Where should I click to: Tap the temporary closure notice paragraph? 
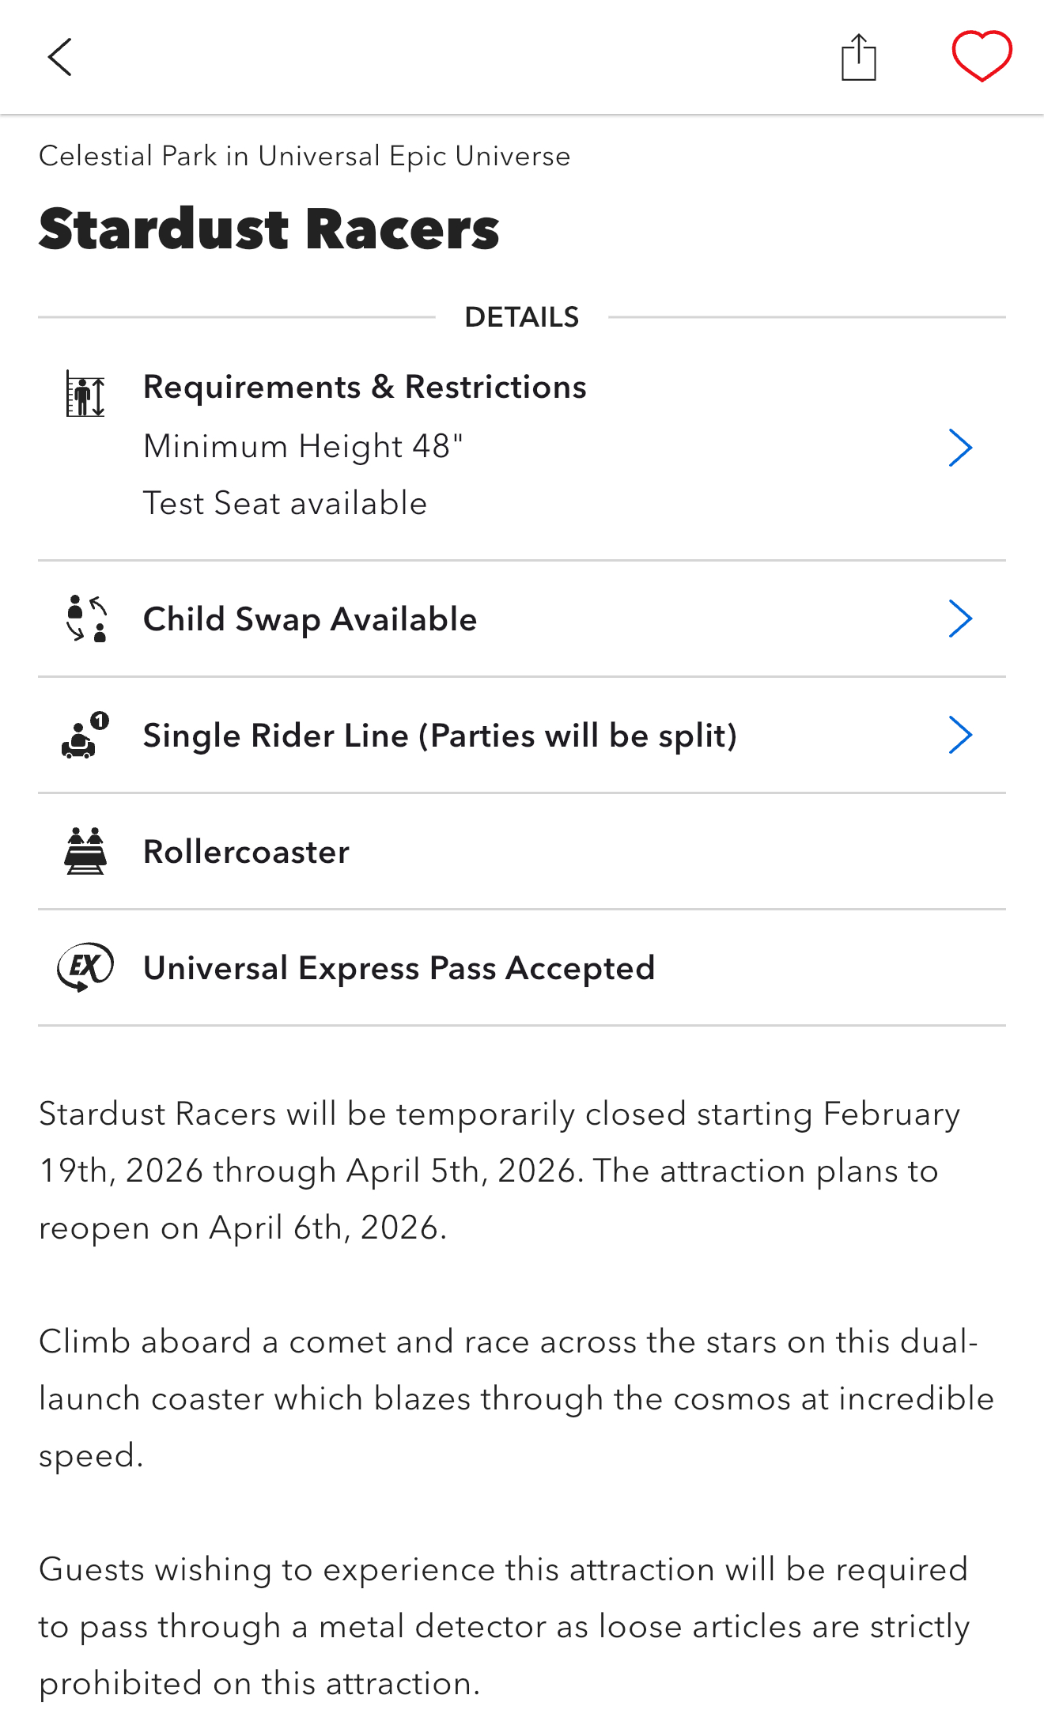click(x=500, y=1171)
